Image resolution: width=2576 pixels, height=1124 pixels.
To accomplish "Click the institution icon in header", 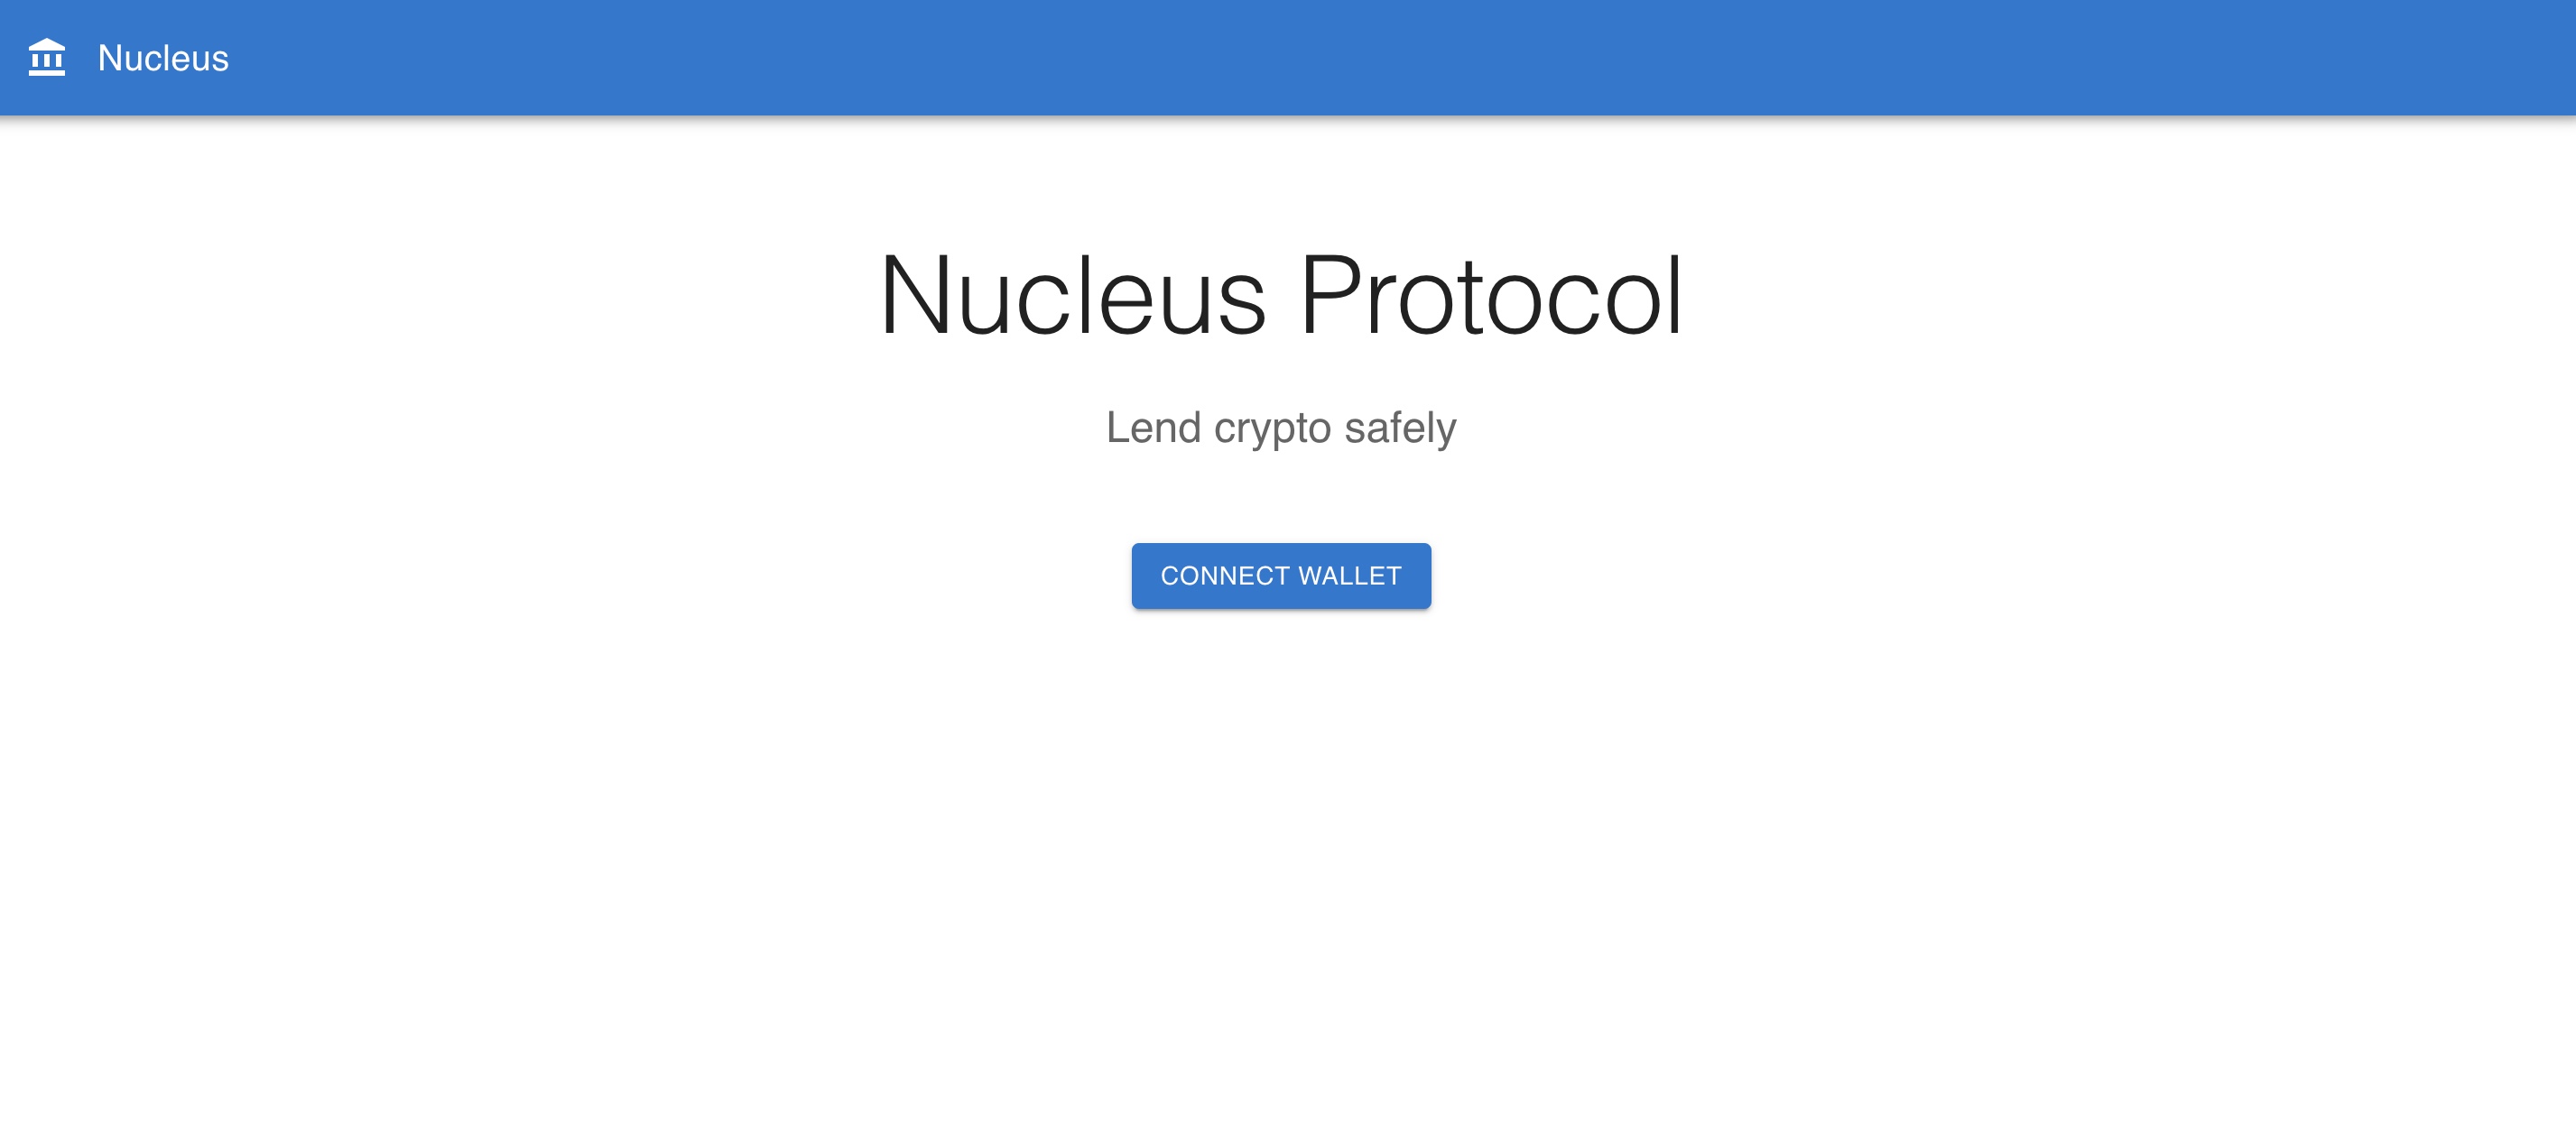I will tap(44, 58).
